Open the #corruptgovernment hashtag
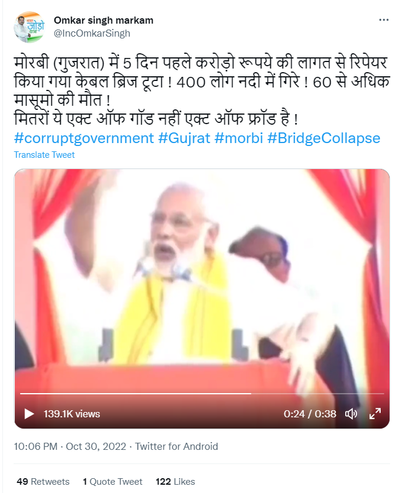This screenshot has height=493, width=399. [x=84, y=138]
